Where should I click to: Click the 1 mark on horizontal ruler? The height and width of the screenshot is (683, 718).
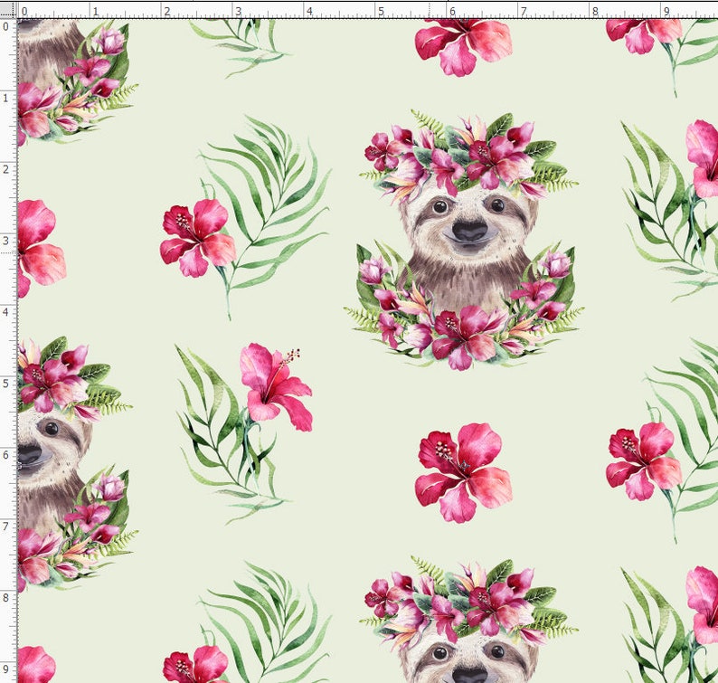[96, 11]
